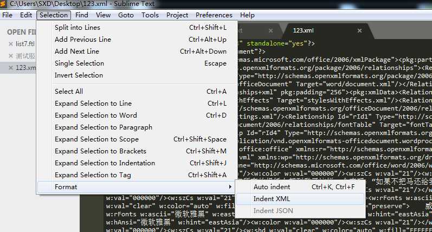Open the Edit menu

pos(26,15)
